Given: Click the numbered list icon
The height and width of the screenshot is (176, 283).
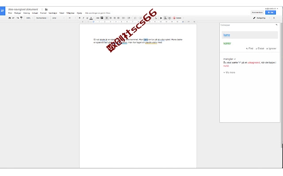Looking at the screenshot, I should [136, 18].
